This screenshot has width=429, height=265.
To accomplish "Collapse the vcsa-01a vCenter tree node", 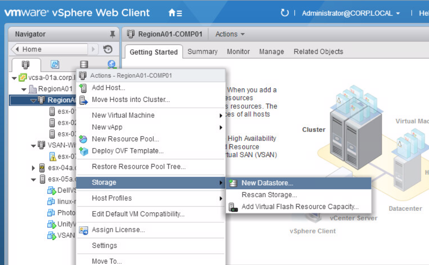I will pos(14,78).
